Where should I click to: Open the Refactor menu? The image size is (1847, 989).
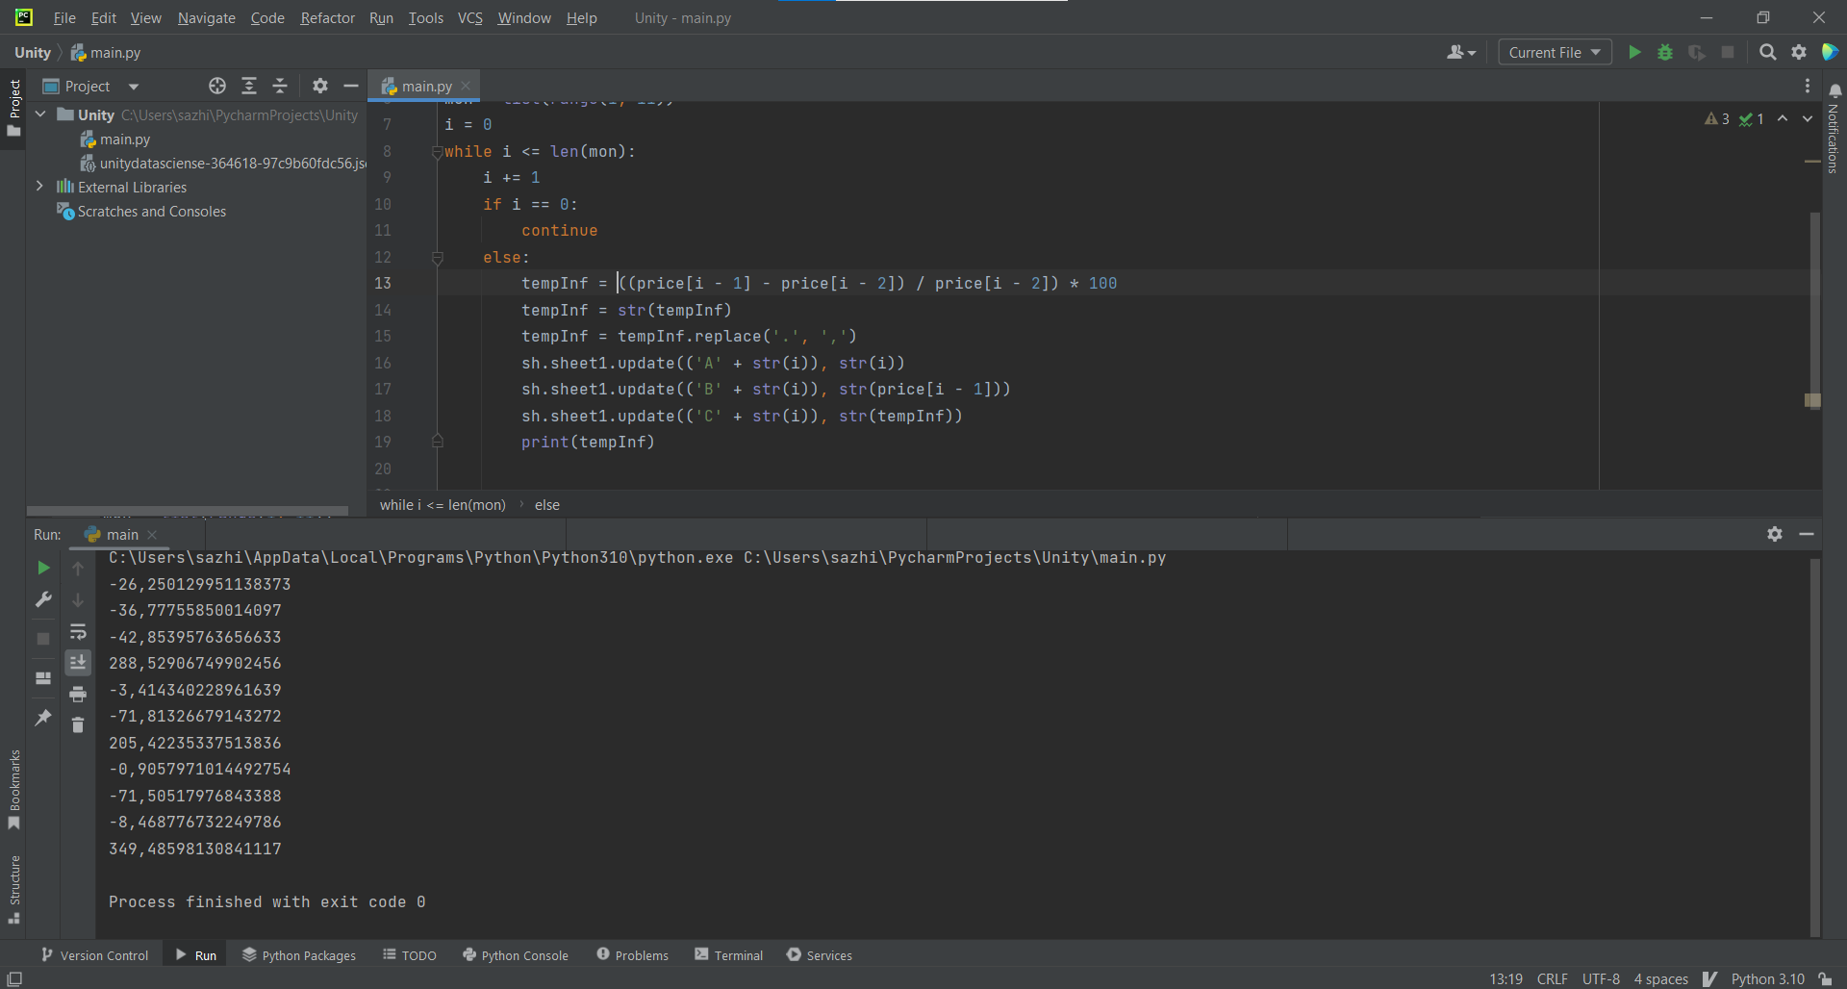pyautogui.click(x=327, y=17)
